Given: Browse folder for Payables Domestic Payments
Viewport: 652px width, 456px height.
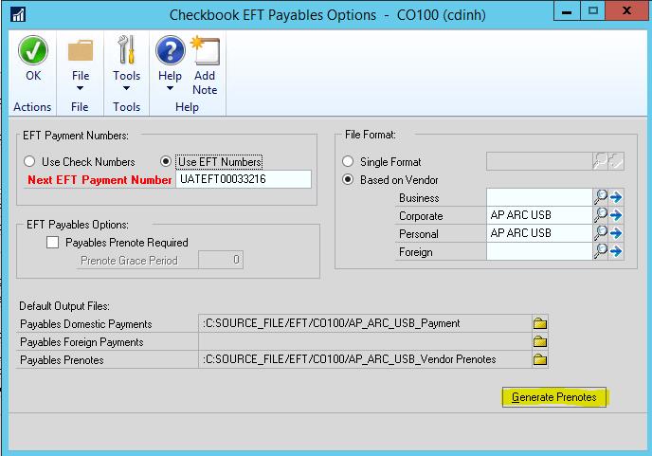Looking at the screenshot, I should click(x=540, y=323).
